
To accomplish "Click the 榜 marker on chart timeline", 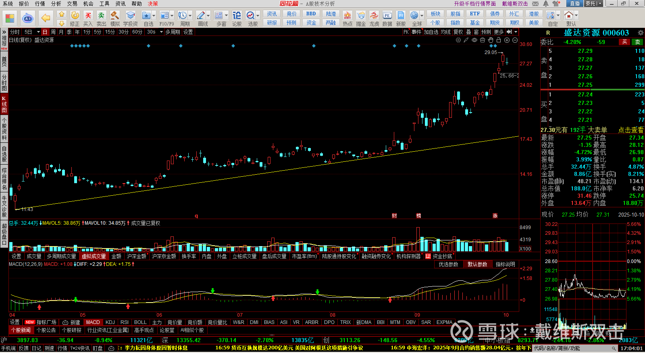I will pyautogui.click(x=418, y=216).
